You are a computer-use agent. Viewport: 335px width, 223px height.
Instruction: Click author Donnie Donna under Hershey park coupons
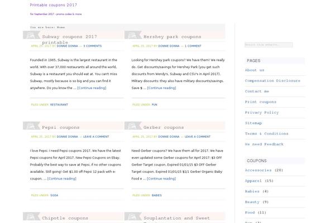(x=169, y=46)
